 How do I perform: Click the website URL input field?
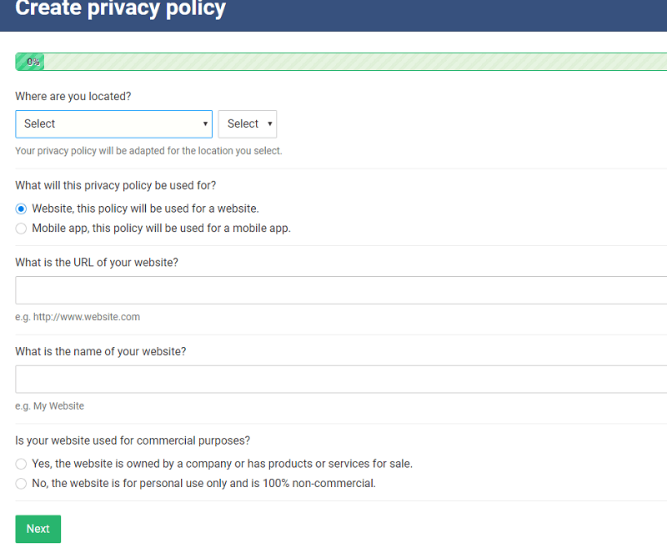click(340, 290)
